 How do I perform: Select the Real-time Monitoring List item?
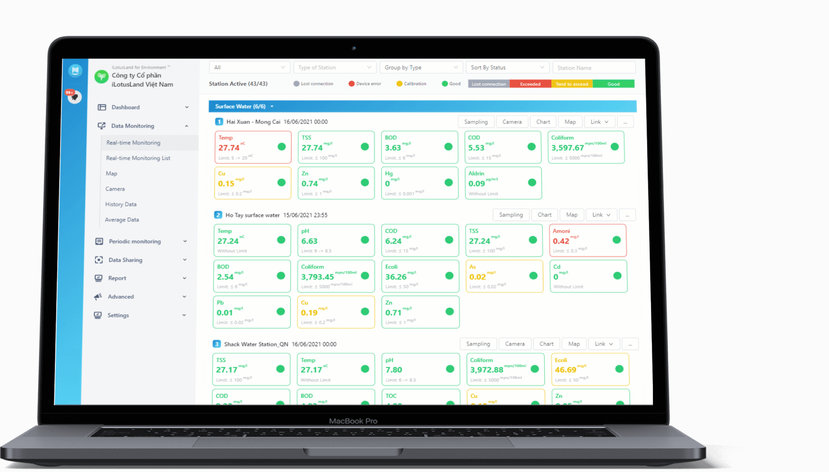point(139,158)
